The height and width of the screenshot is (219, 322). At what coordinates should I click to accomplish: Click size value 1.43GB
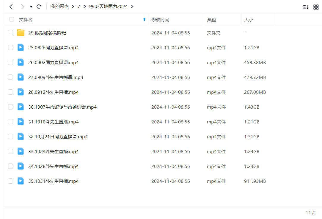pos(252,107)
